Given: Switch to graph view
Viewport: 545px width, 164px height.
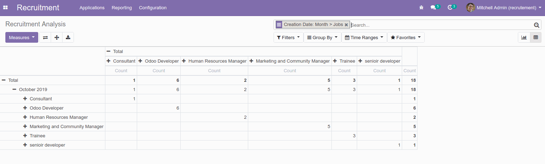Looking at the screenshot, I should pyautogui.click(x=524, y=37).
